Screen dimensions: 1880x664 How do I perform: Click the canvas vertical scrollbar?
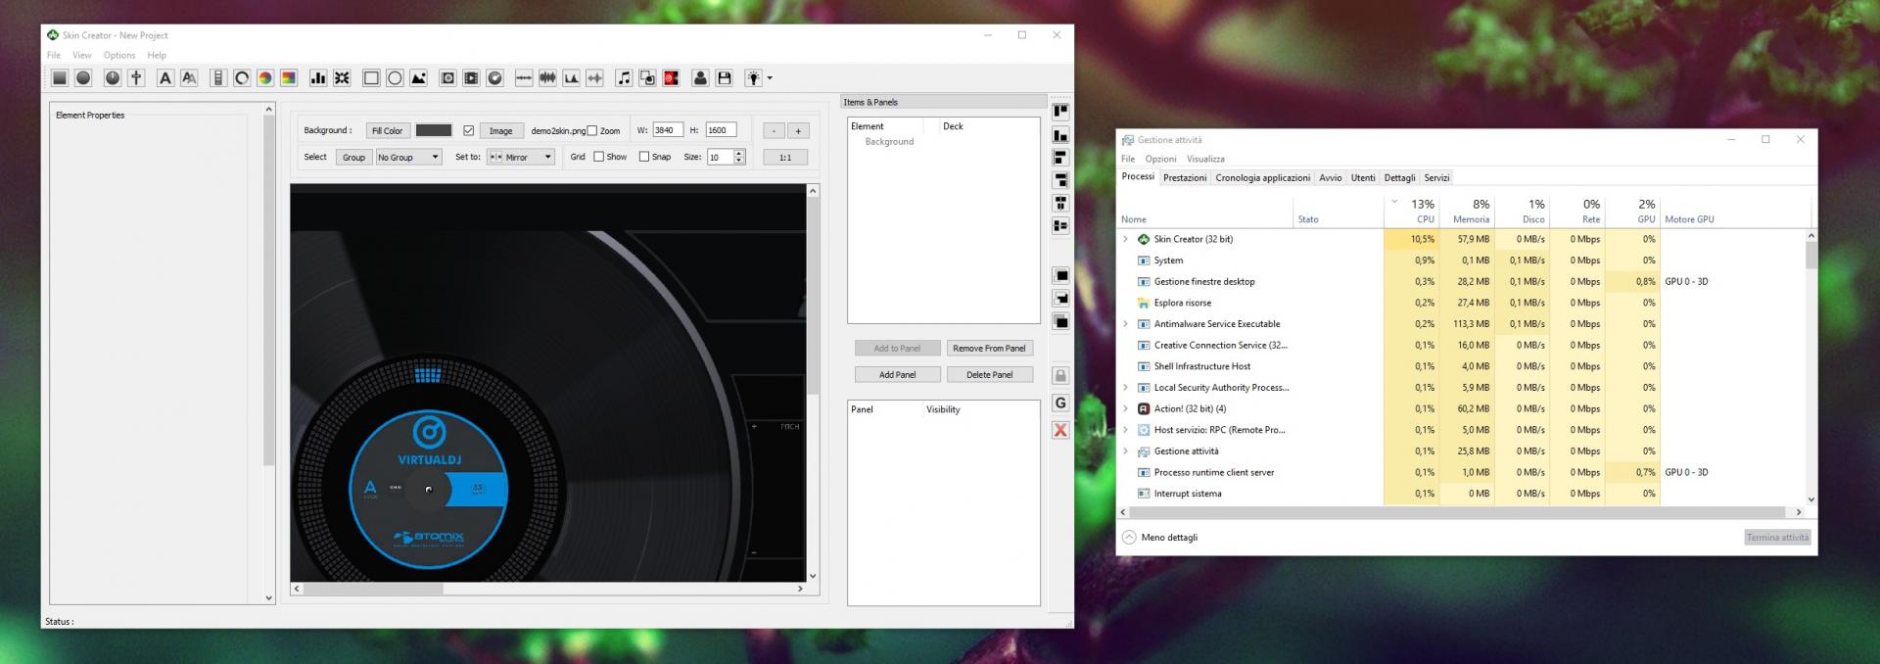pos(813,383)
